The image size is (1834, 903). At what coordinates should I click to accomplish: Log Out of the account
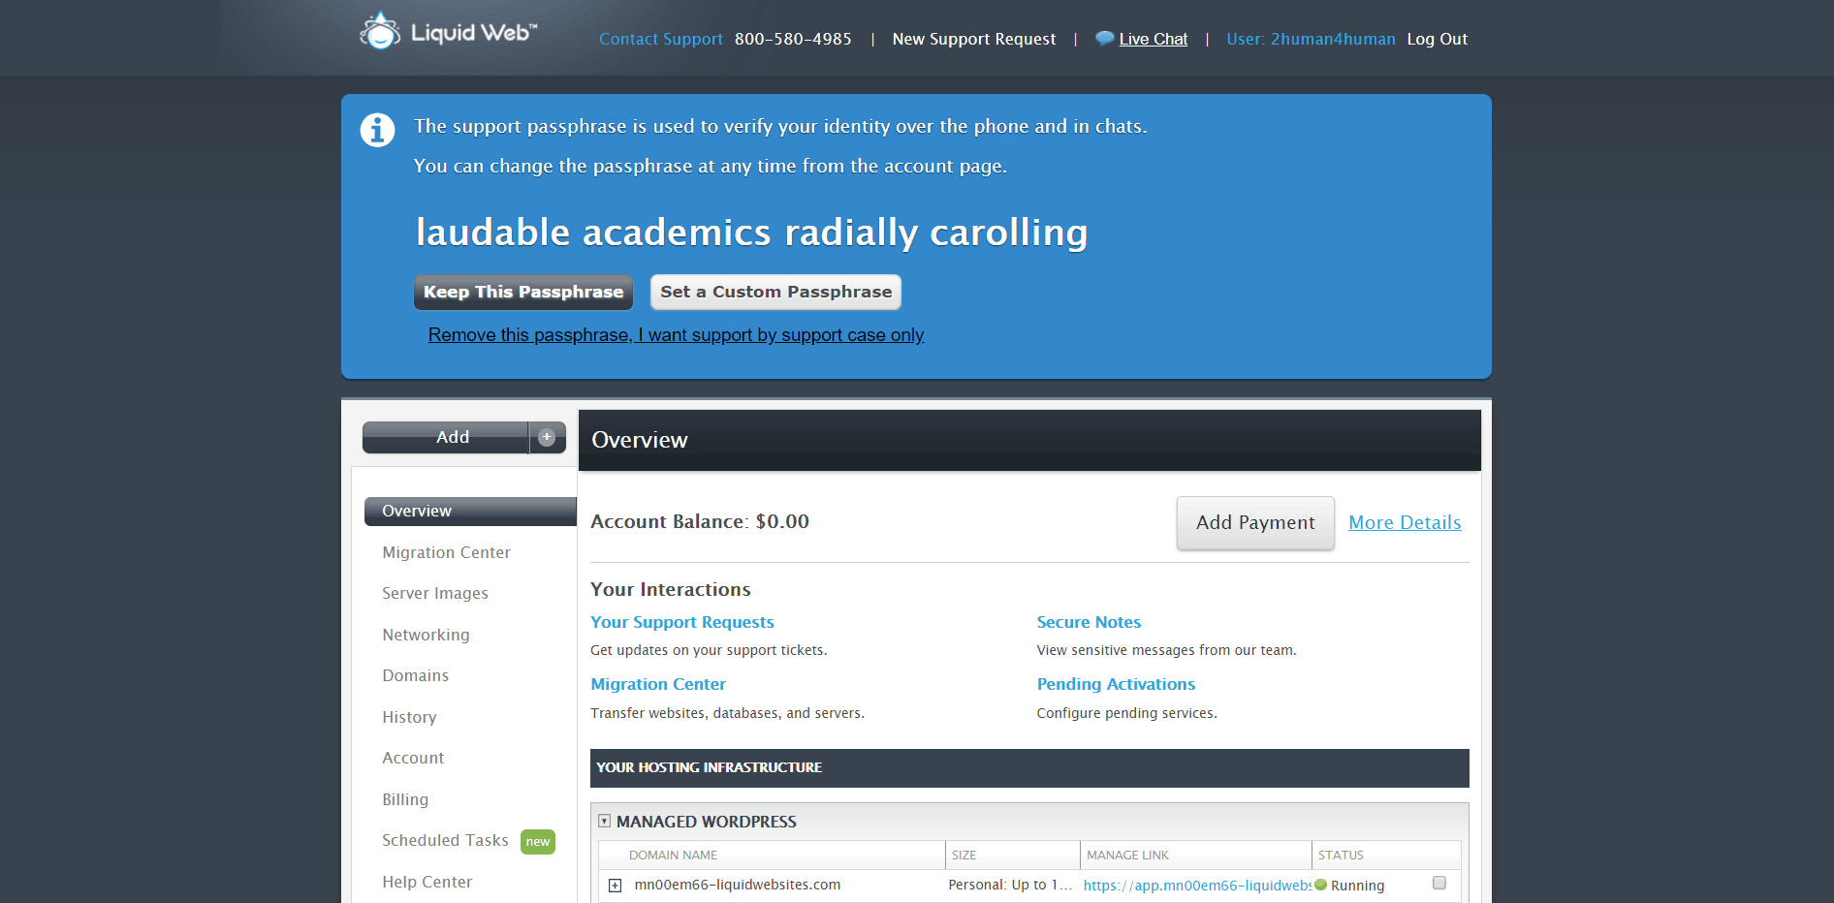click(x=1438, y=39)
